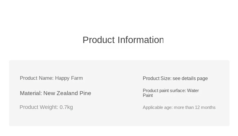Image resolution: width=238 pixels, height=136 pixels.
Task: Click the word "Farm" in the product name
Action: click(77, 78)
